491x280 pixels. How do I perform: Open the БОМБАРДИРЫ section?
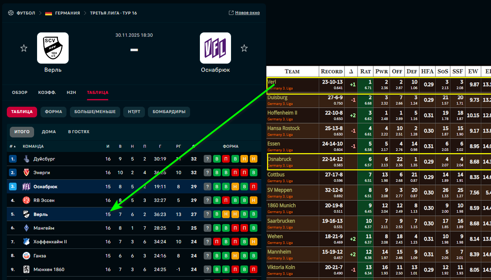point(170,112)
